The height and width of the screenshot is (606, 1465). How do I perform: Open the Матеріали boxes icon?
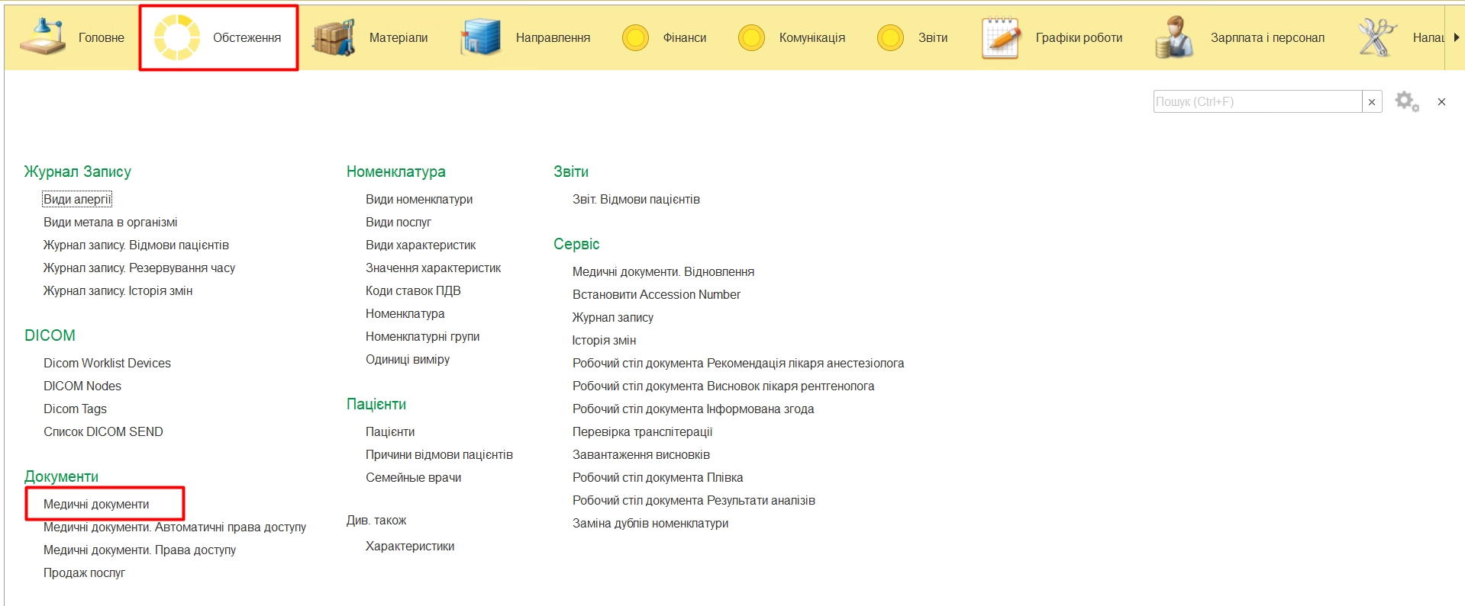pyautogui.click(x=334, y=37)
